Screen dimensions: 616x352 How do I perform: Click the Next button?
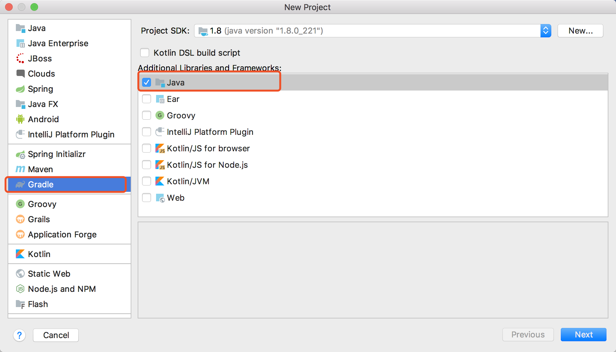click(583, 335)
